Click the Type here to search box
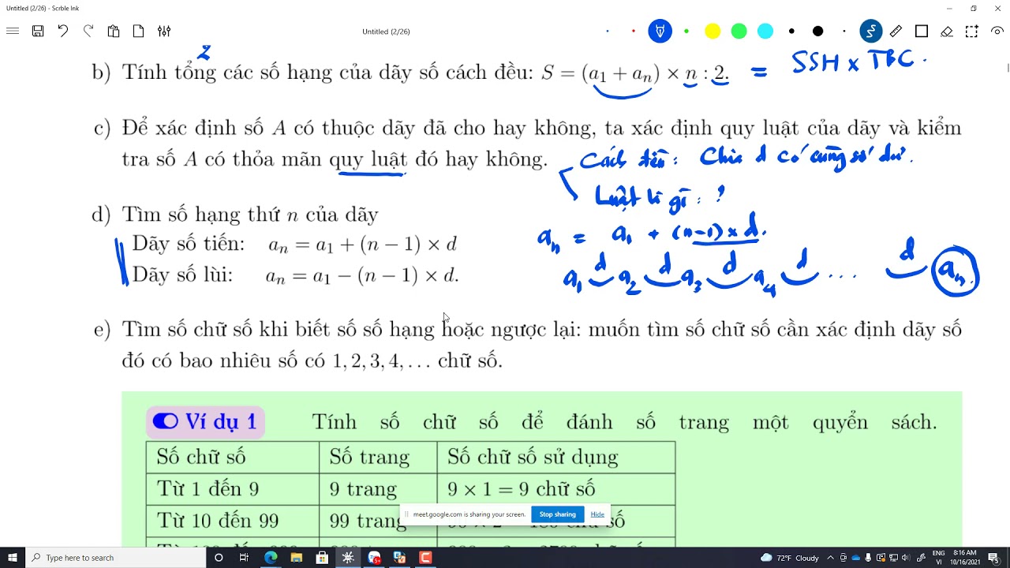The image size is (1010, 568). (x=115, y=558)
